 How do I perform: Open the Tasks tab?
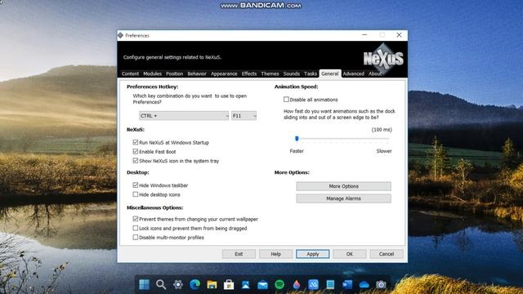[x=311, y=73]
